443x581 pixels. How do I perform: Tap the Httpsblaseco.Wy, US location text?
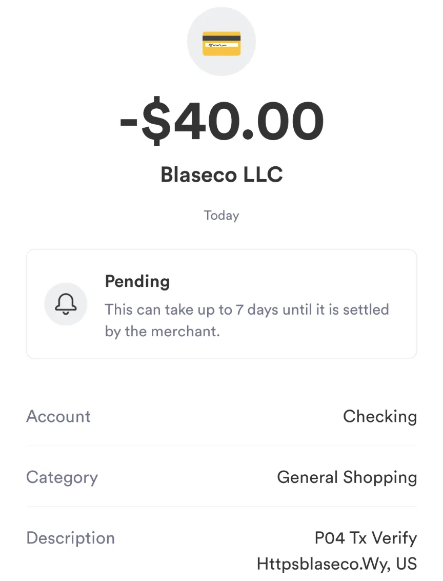(337, 564)
